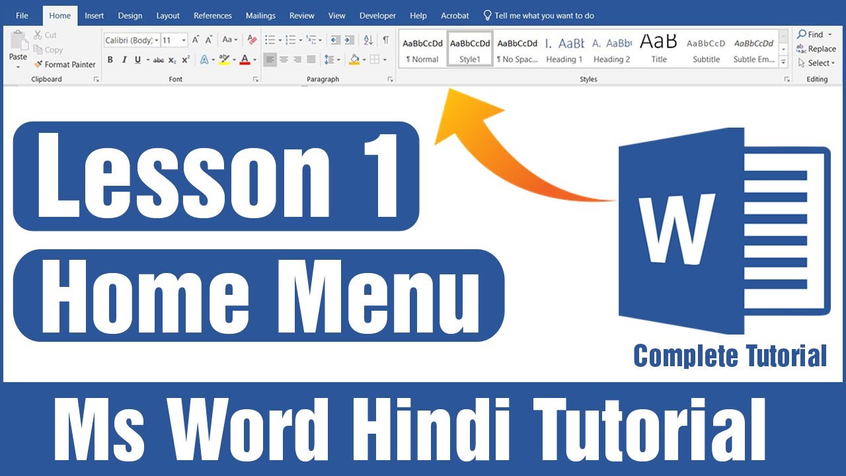Viewport: 846px width, 476px height.
Task: Increase the paragraph indent
Action: pos(350,40)
